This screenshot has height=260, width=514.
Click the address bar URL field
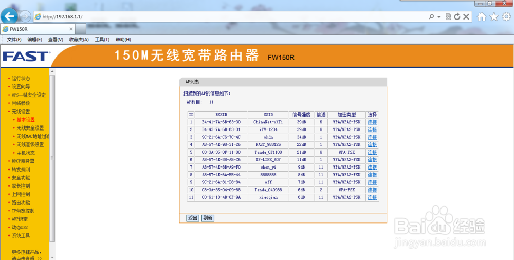(229, 17)
